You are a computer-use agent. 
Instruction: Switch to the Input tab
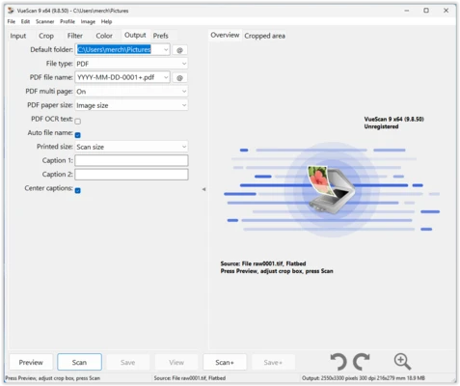18,36
